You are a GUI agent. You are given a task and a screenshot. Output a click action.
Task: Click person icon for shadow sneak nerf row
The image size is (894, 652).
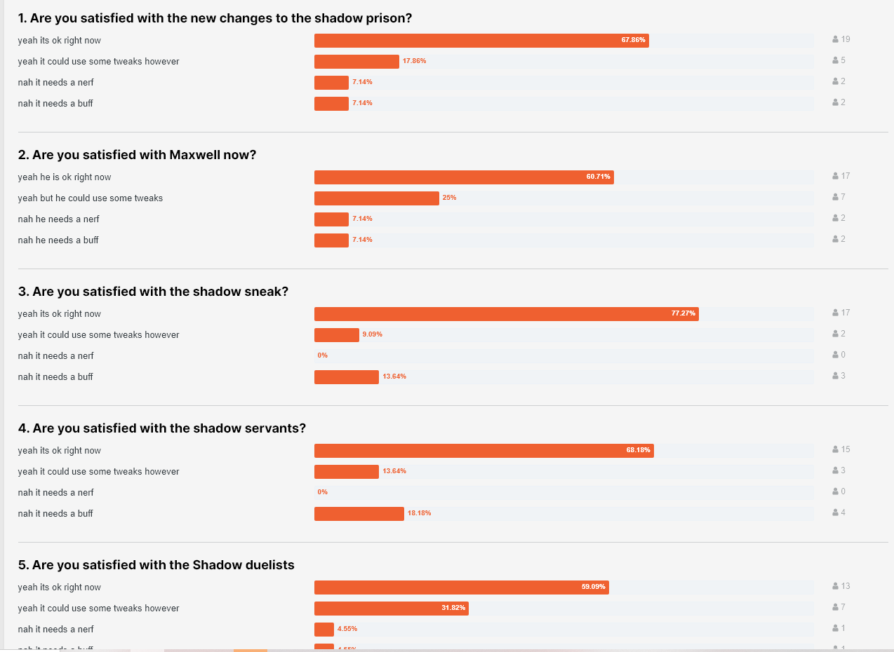click(x=835, y=355)
